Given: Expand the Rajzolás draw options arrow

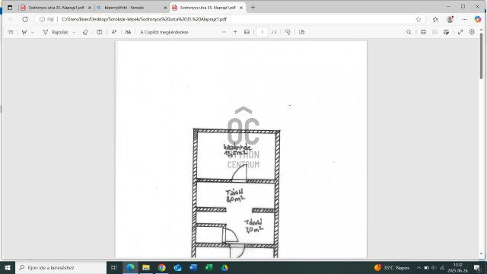Looking at the screenshot, I should (x=74, y=32).
